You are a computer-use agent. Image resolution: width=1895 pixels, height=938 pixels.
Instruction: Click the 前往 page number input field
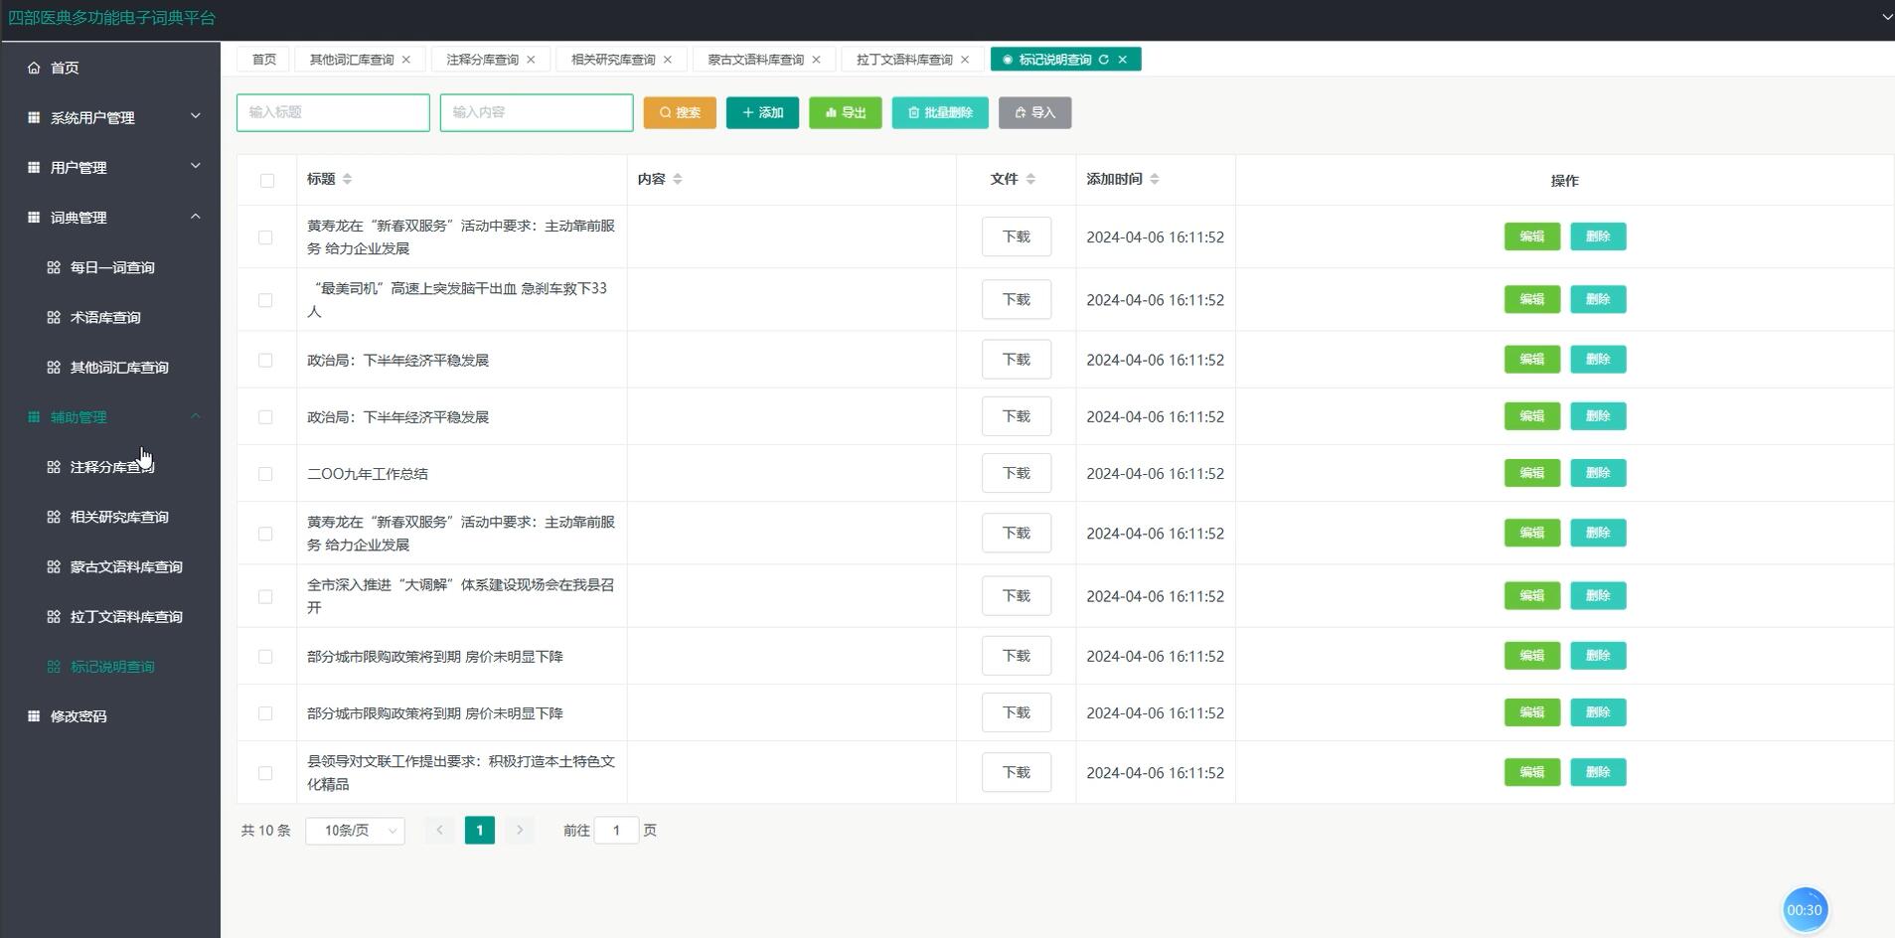[x=617, y=830]
